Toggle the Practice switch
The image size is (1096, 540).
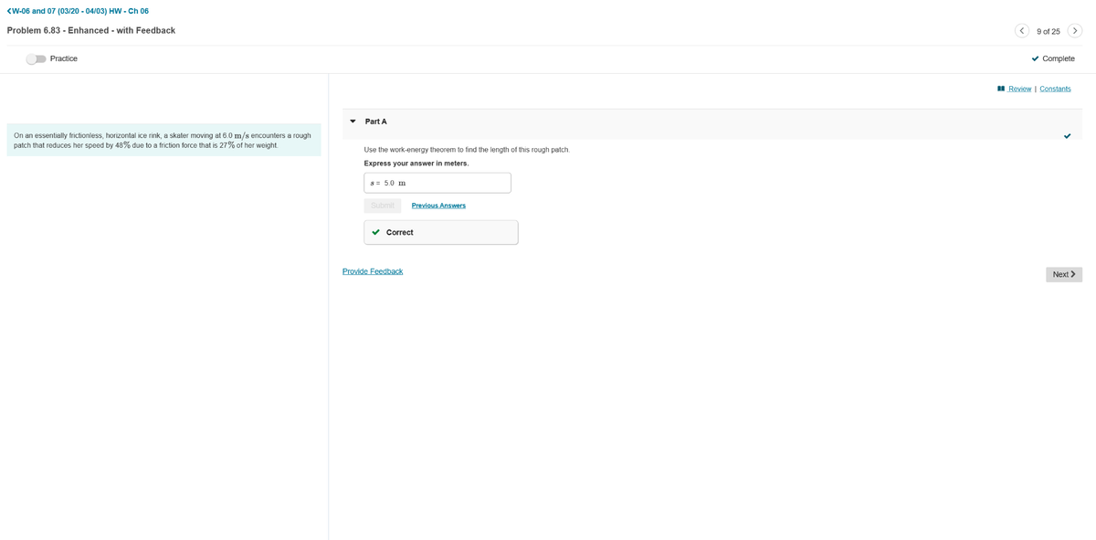[36, 59]
